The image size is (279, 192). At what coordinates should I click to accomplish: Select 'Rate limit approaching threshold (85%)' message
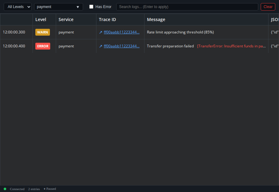(x=180, y=32)
